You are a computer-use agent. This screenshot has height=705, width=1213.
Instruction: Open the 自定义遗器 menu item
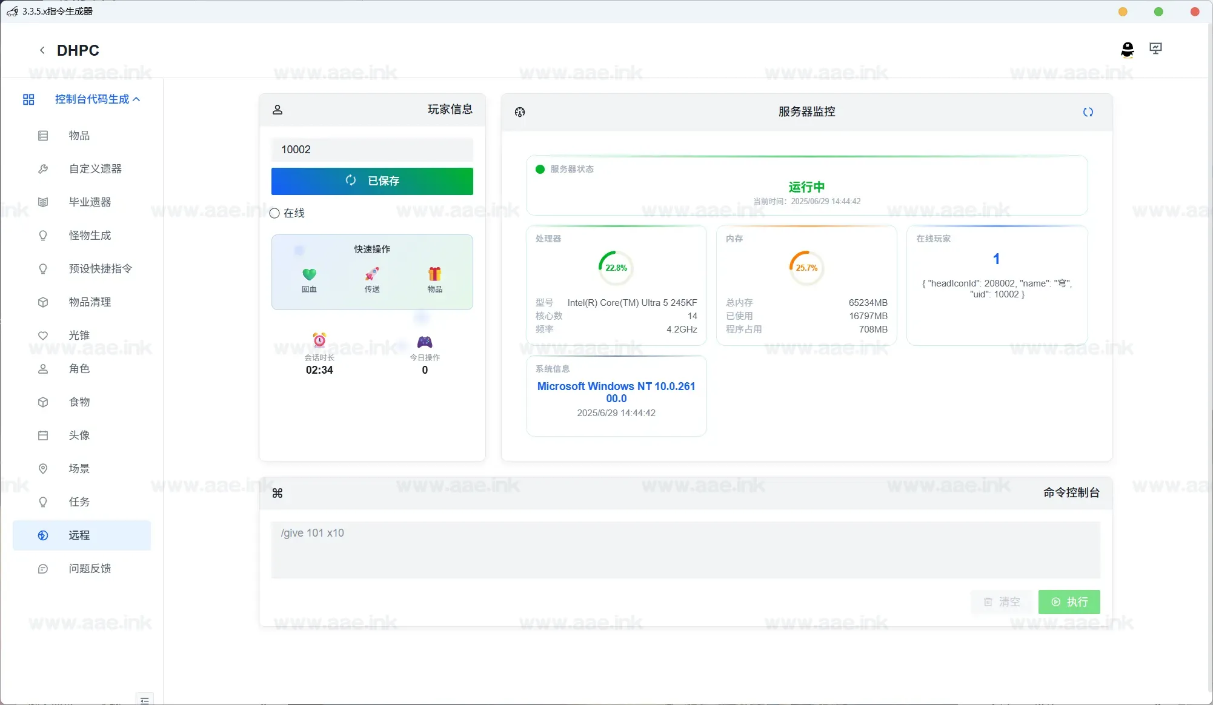95,169
